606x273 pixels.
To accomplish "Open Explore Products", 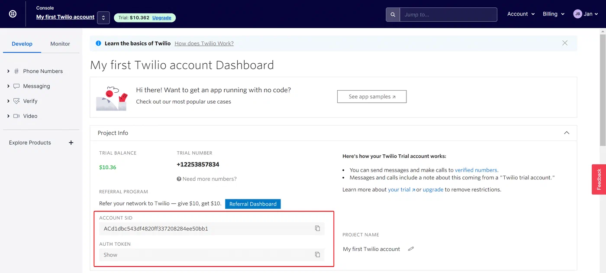I will click(30, 143).
